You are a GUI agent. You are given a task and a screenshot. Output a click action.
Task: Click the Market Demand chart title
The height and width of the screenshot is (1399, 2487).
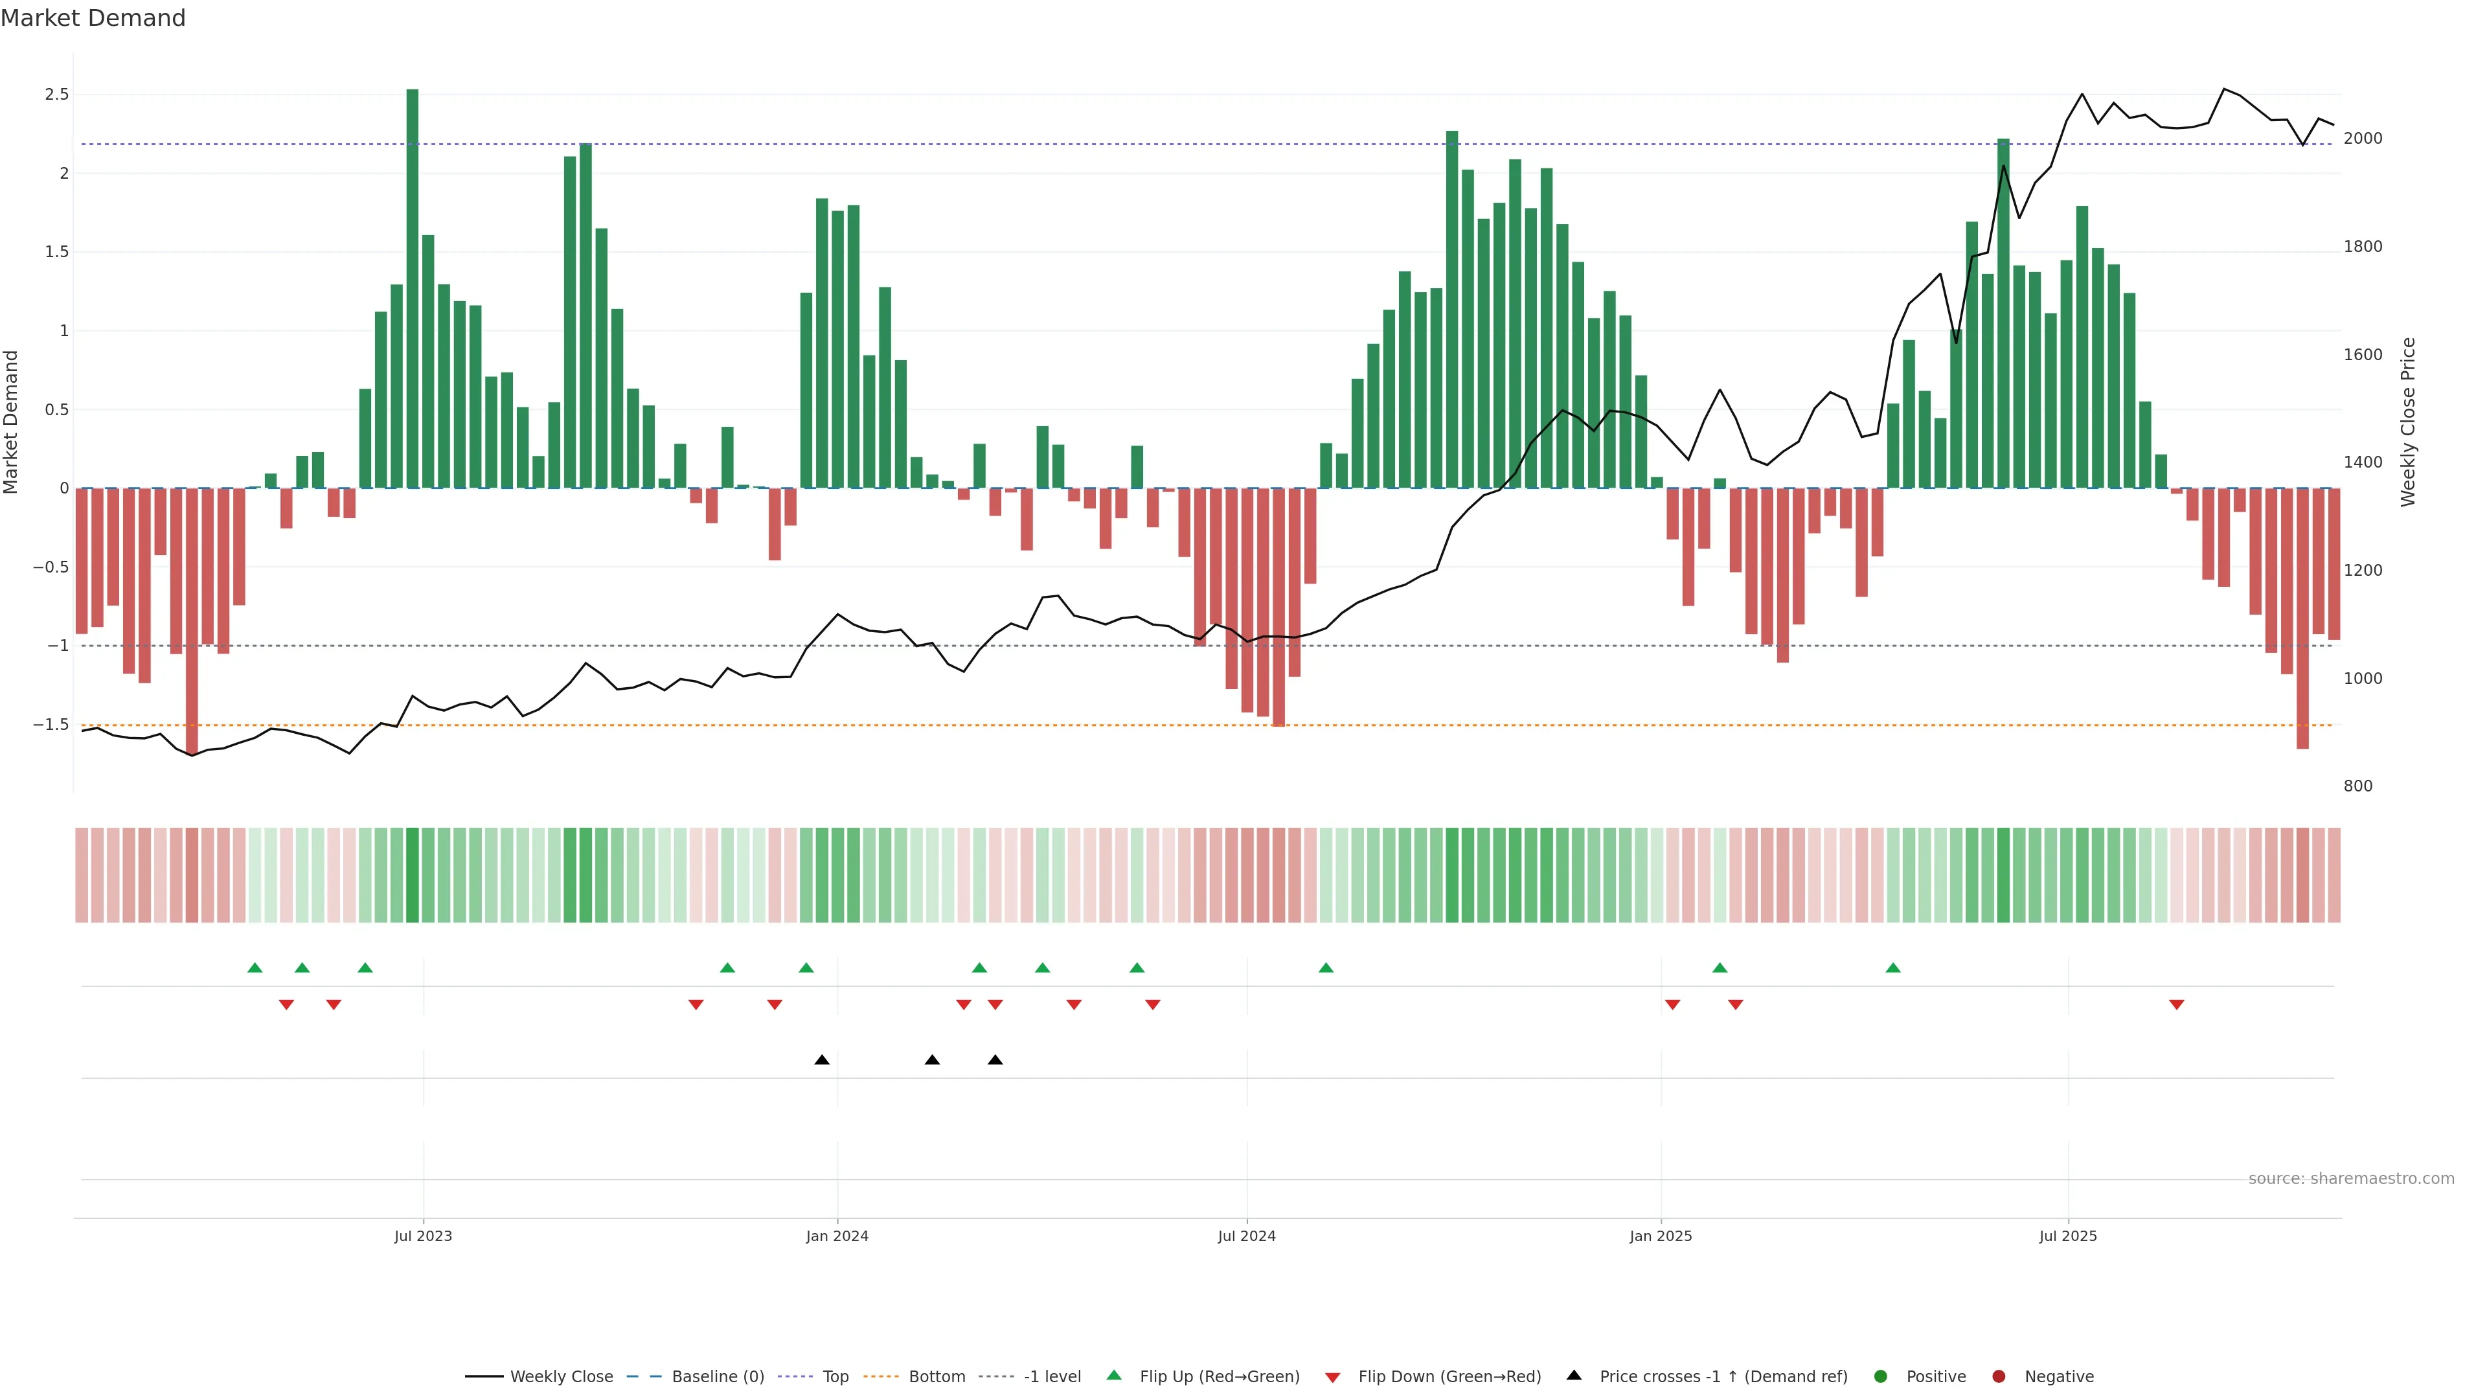click(x=93, y=18)
